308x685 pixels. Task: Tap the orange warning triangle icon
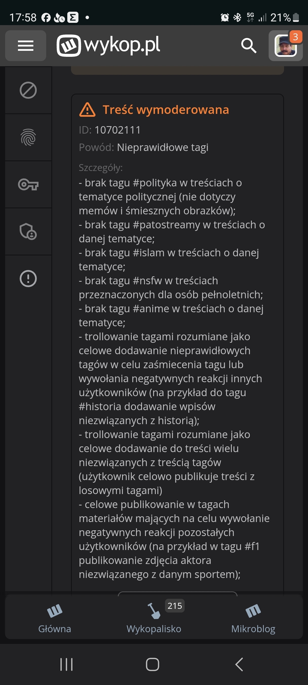(x=87, y=110)
